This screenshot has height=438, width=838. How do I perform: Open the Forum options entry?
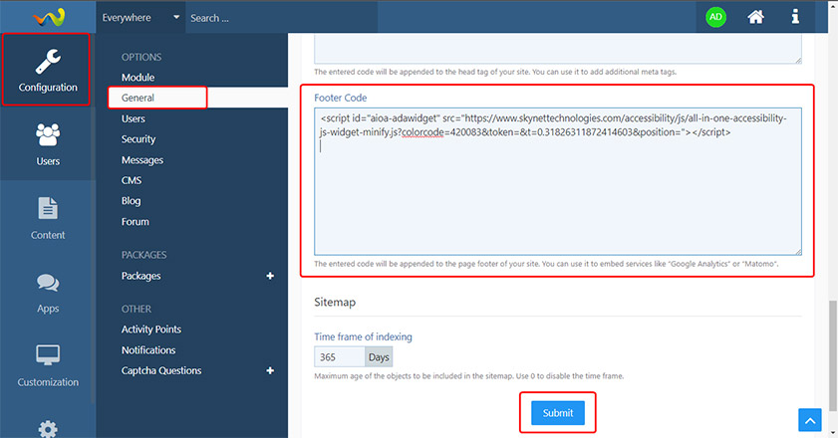136,221
